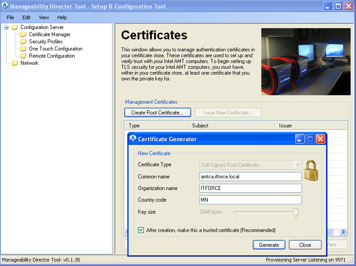The width and height of the screenshot is (356, 266).
Task: Click the Issuer column header
Action: [x=311, y=126]
